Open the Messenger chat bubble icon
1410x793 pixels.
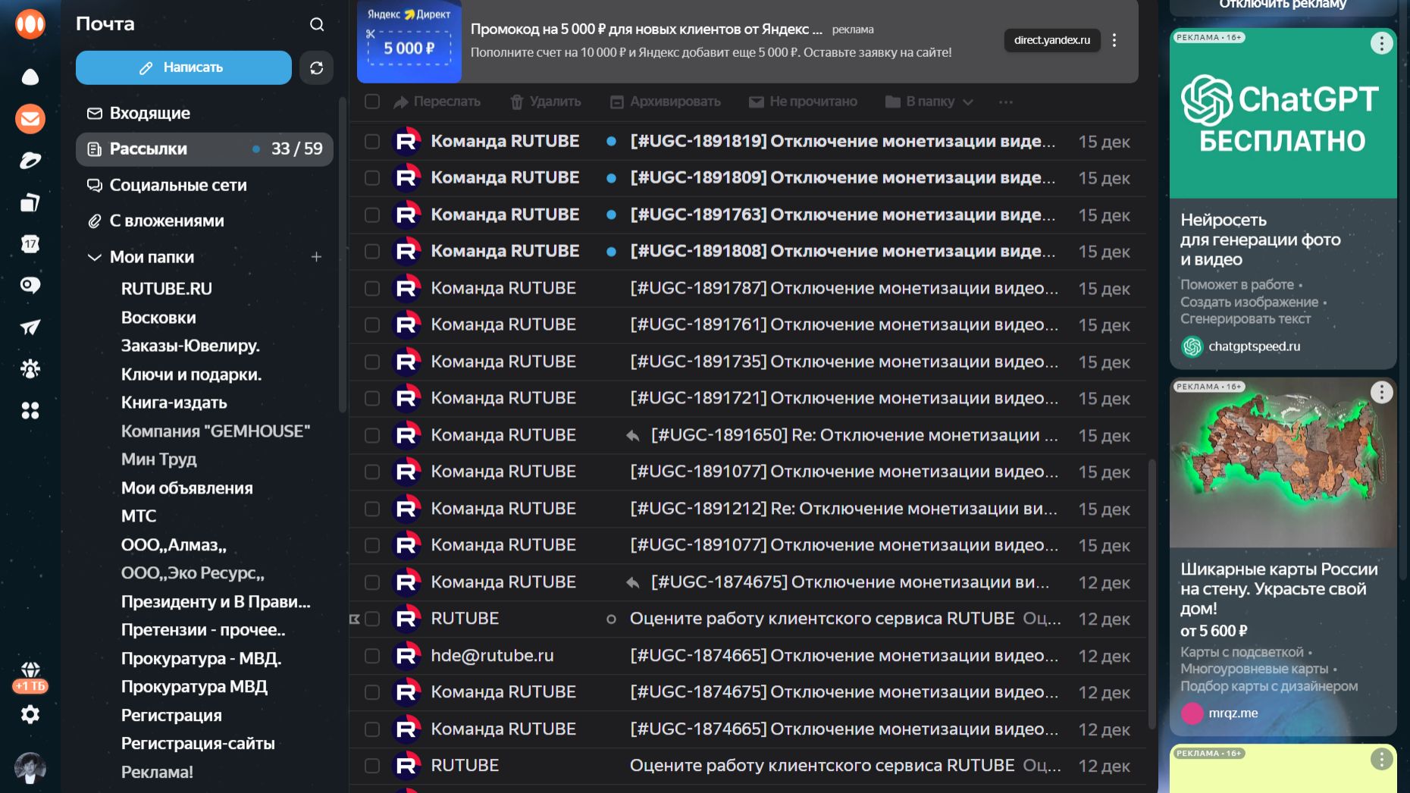click(x=30, y=286)
